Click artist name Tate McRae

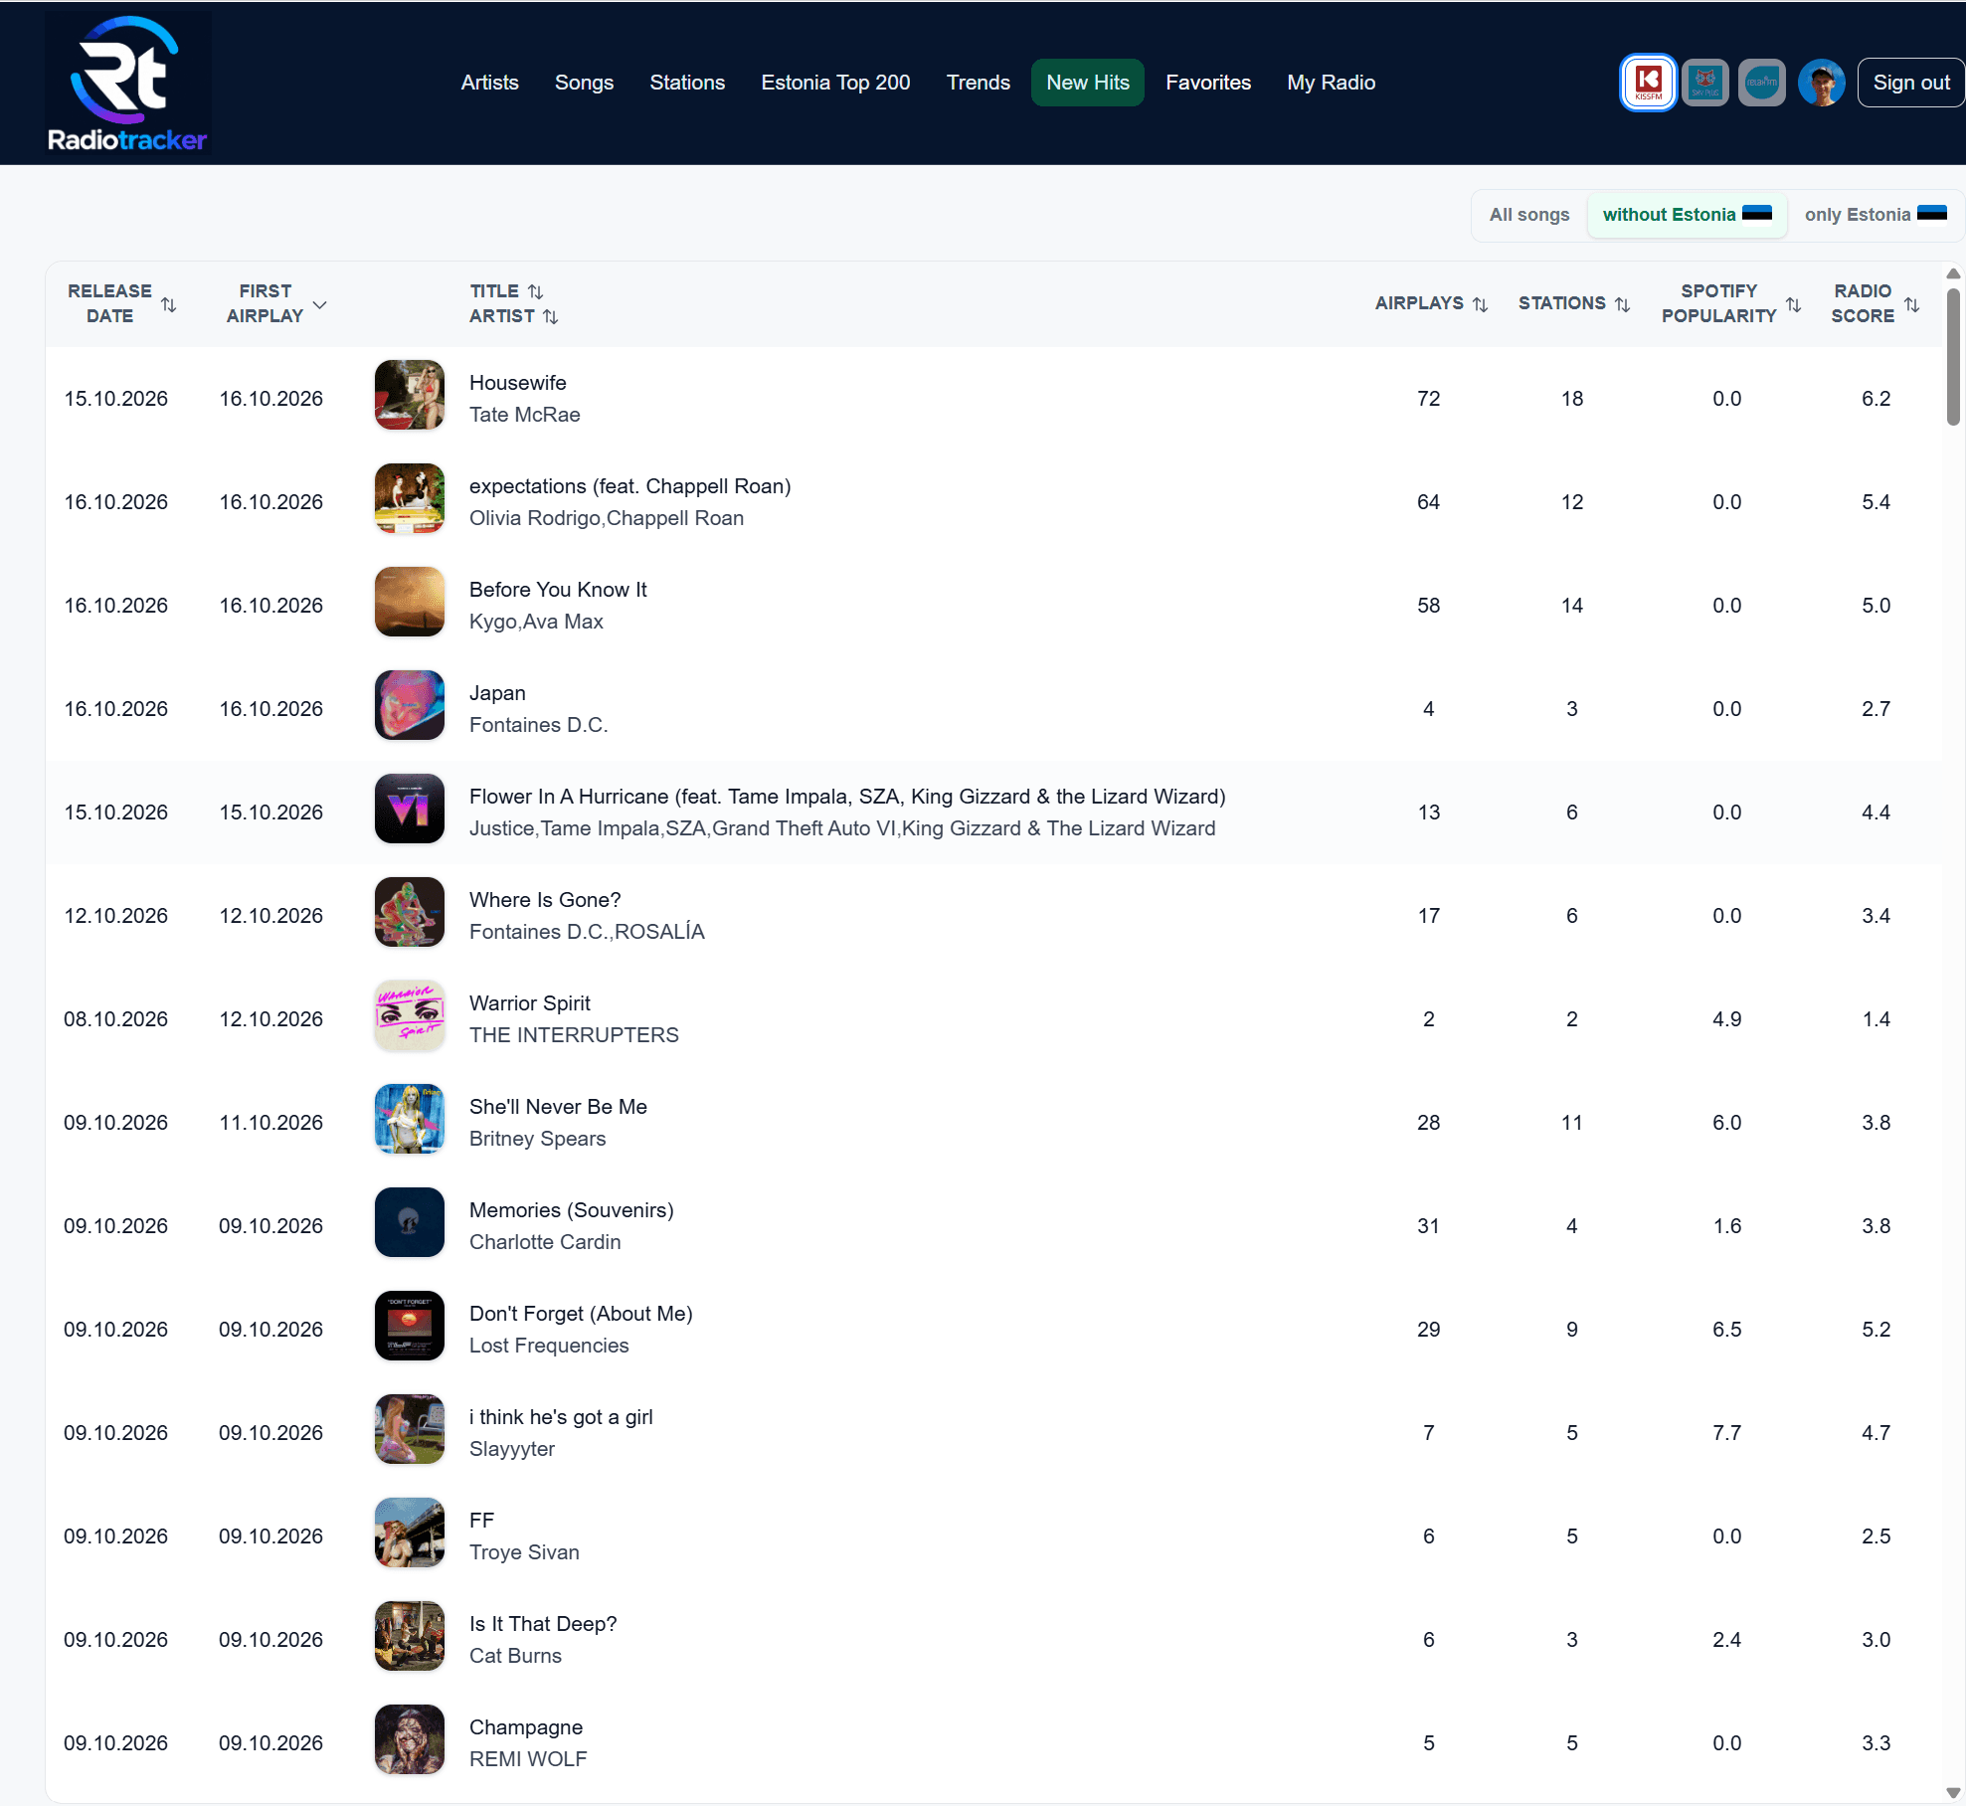pos(524,415)
